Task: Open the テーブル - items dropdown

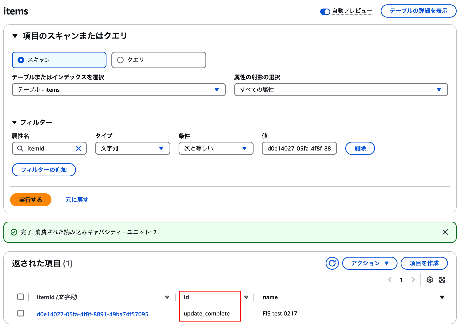Action: (x=119, y=90)
